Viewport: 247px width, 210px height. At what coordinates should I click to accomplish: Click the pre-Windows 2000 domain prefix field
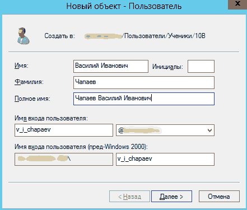(64, 159)
